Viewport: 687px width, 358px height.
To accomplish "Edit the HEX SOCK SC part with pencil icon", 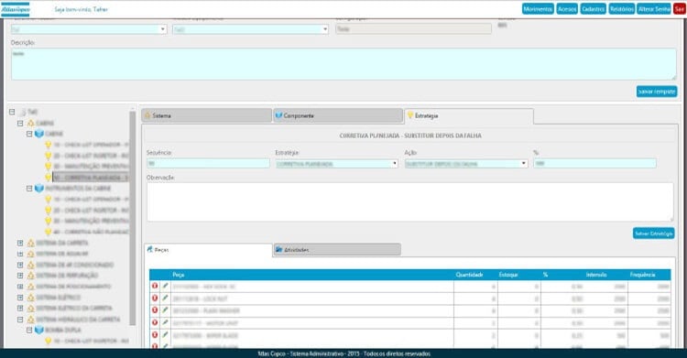I will click(x=165, y=287).
